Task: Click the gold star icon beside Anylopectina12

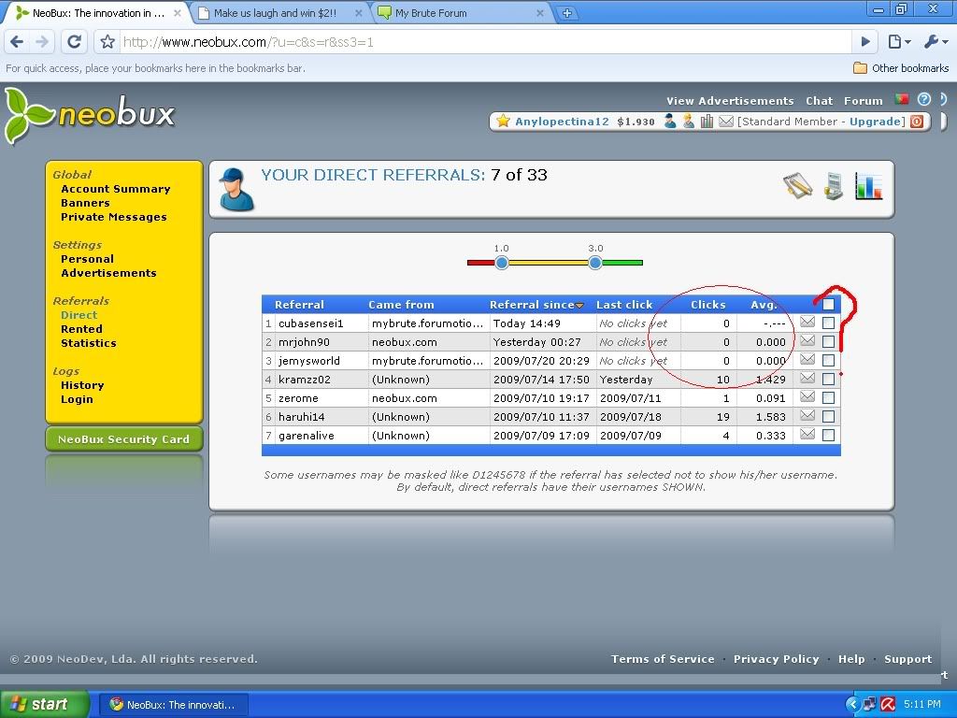Action: [503, 121]
